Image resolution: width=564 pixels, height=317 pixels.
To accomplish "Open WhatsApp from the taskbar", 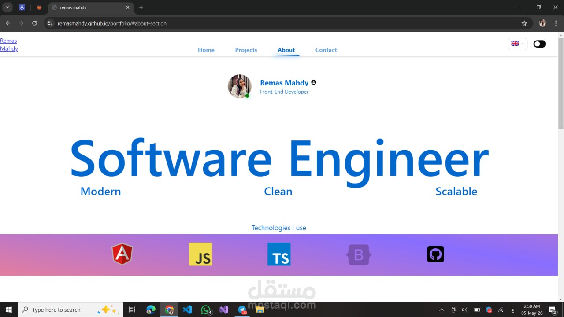I will click(x=206, y=310).
